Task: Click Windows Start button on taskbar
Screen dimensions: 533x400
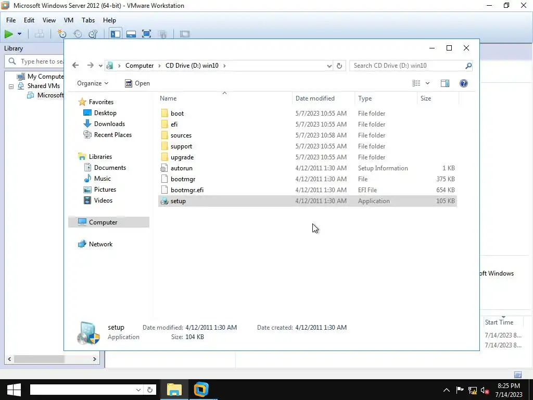Action: [x=14, y=390]
